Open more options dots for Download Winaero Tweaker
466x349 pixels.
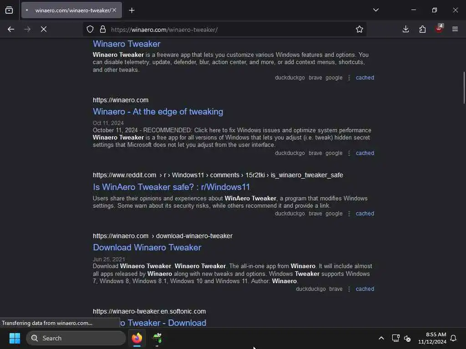349,289
